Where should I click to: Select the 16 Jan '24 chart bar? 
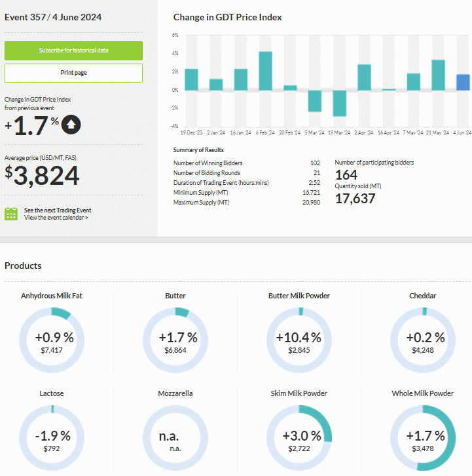tap(241, 79)
